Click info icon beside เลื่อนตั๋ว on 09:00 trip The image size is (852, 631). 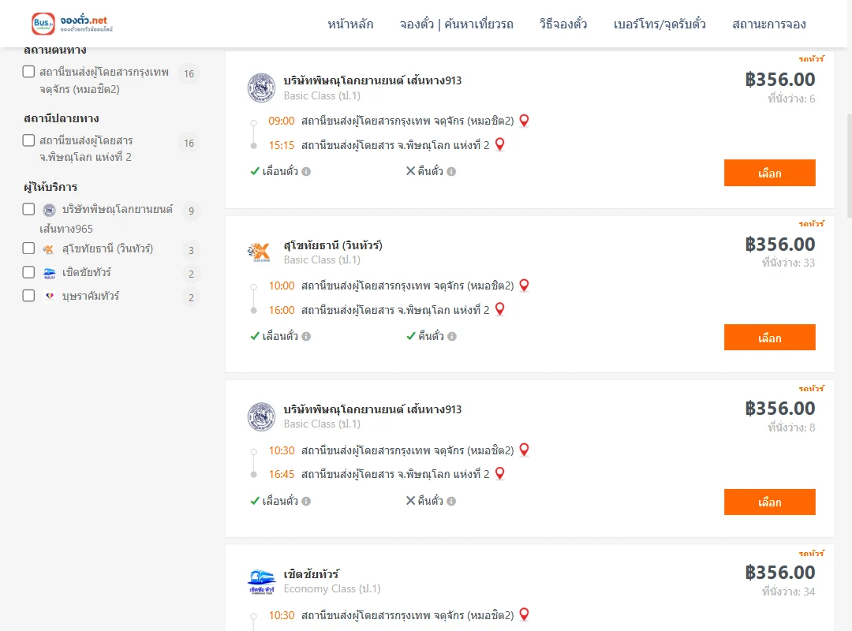[x=306, y=172]
